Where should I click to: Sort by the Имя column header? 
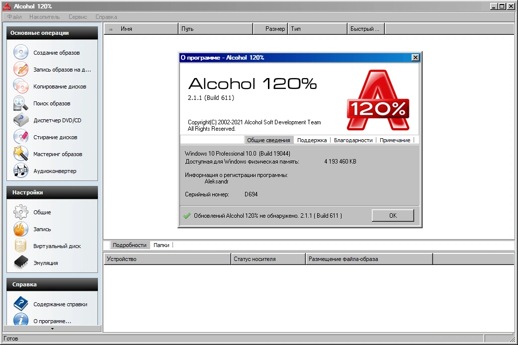(x=141, y=29)
